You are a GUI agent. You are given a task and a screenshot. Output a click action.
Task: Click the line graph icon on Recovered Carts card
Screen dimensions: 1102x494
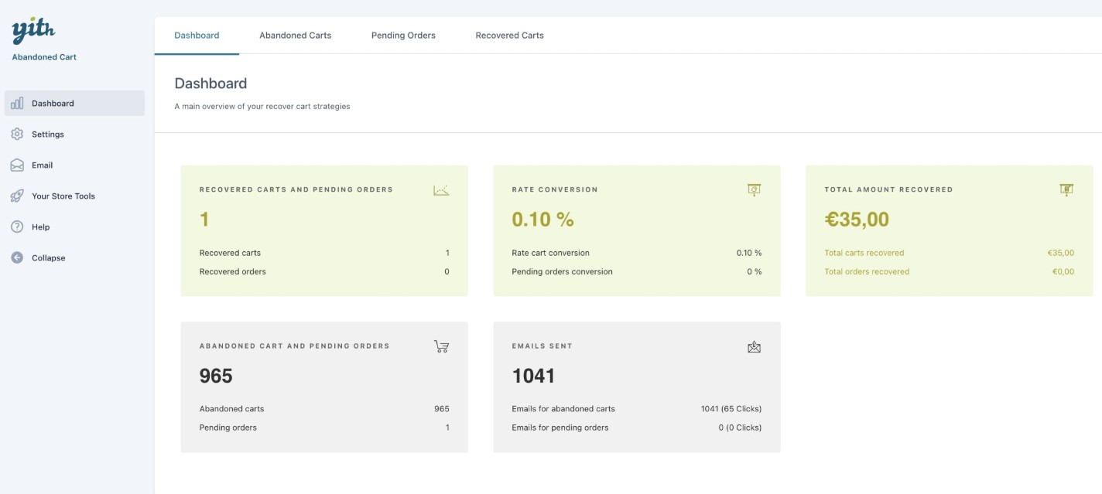[441, 189]
